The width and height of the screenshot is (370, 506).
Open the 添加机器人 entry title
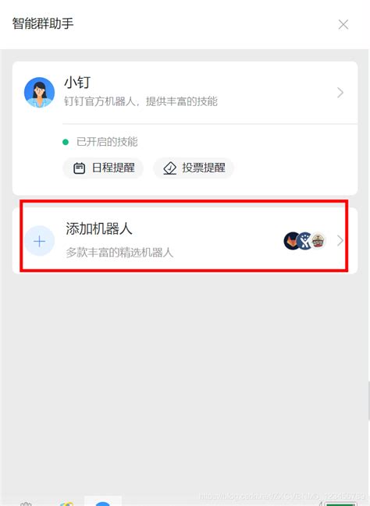[99, 228]
